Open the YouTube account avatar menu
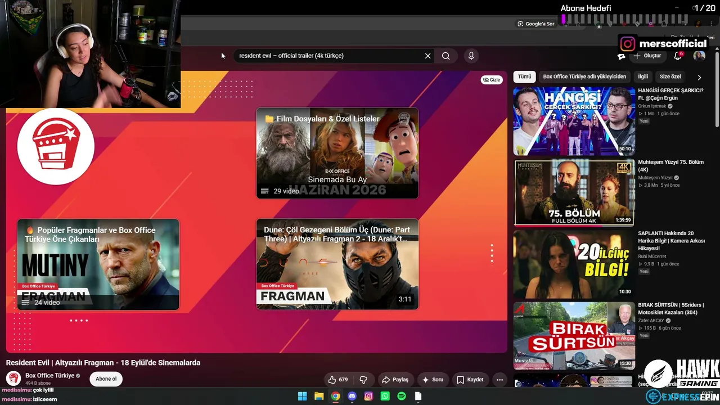 point(699,56)
